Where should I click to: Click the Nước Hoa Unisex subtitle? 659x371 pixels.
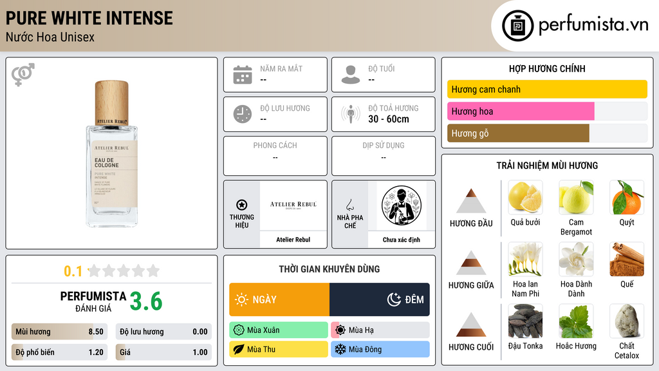point(50,37)
